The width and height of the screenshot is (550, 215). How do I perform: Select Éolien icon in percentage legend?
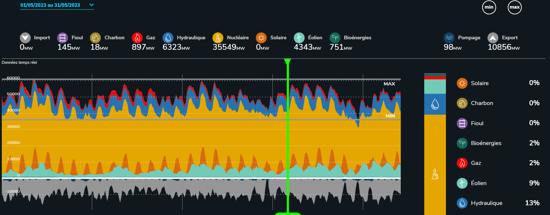(462, 183)
